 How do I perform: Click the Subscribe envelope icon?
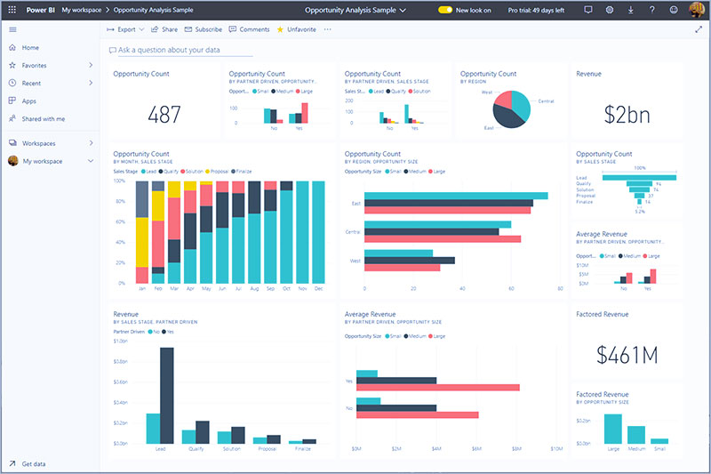[x=188, y=29]
